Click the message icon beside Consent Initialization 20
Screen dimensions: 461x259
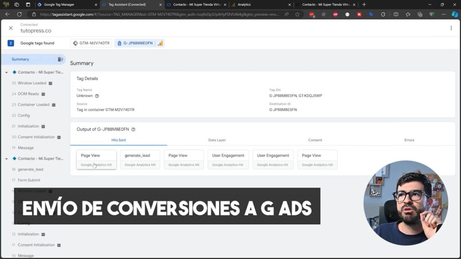59,138
